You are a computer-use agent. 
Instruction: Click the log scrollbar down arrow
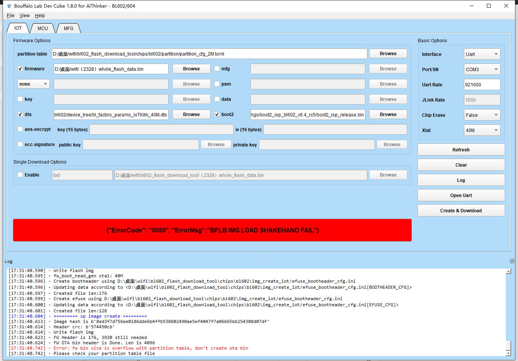point(509,354)
